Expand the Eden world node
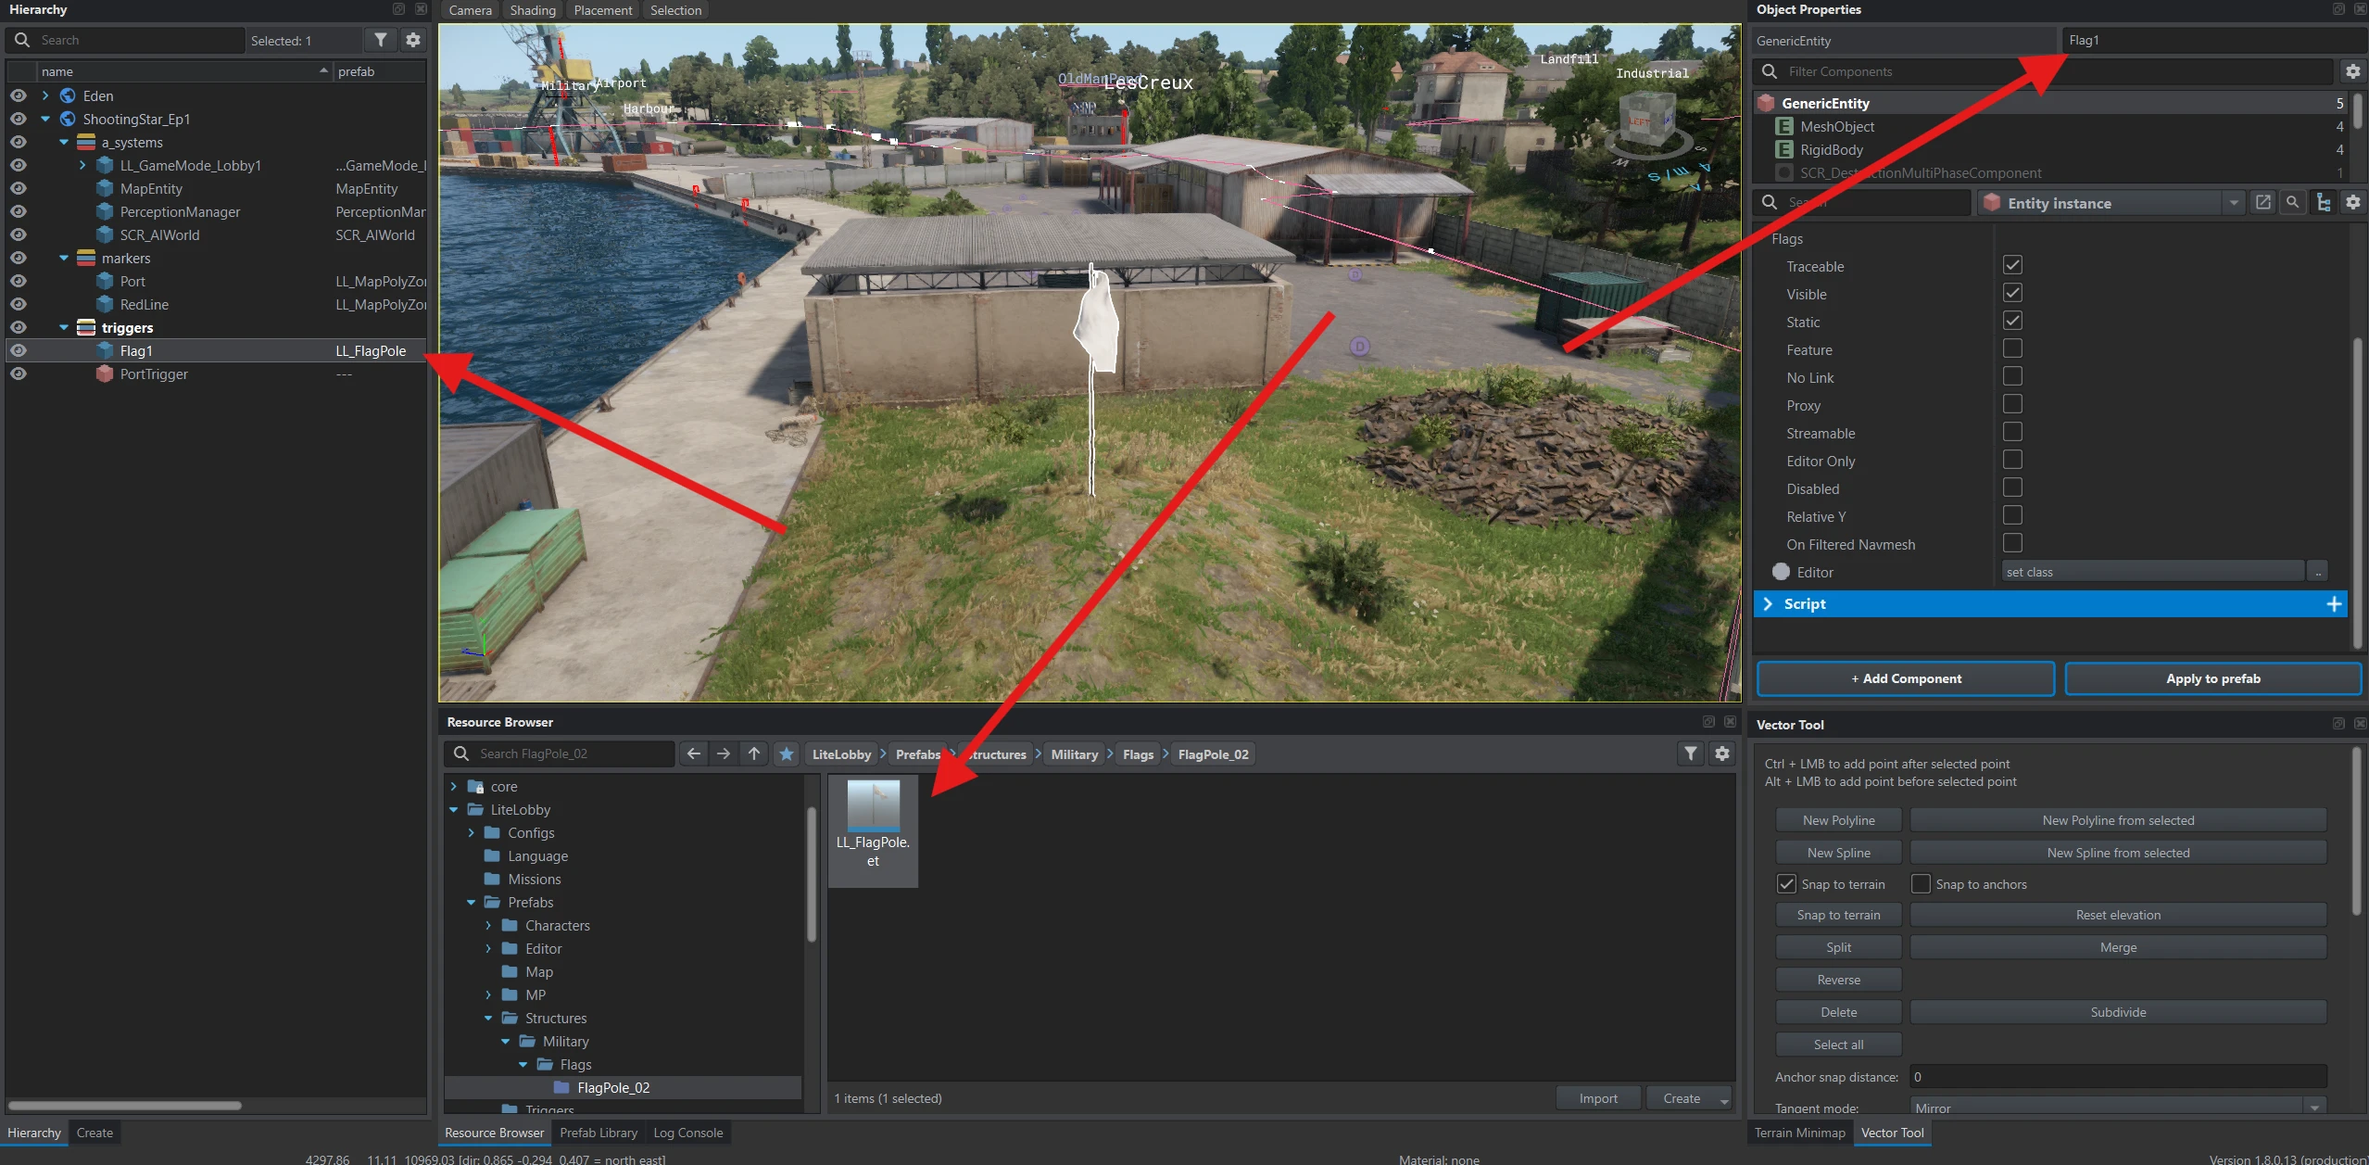Viewport: 2369px width, 1165px height. point(45,96)
